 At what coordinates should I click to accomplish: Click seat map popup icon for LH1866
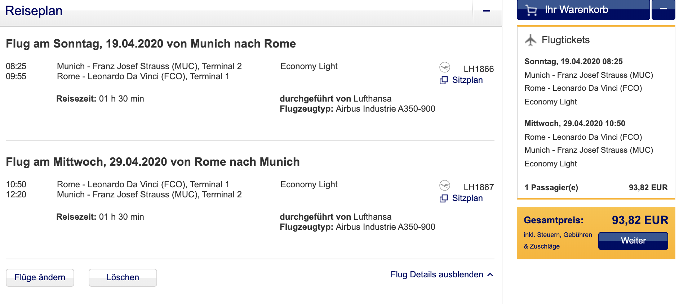coord(444,80)
